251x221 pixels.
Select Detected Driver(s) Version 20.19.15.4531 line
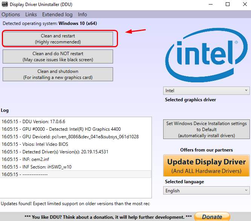(x=75, y=151)
